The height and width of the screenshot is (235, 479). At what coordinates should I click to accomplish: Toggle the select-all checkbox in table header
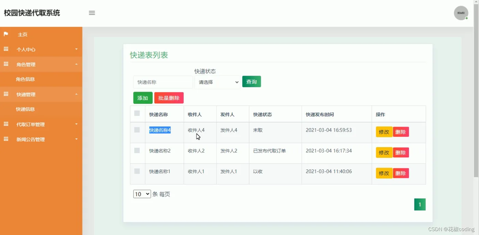137,113
